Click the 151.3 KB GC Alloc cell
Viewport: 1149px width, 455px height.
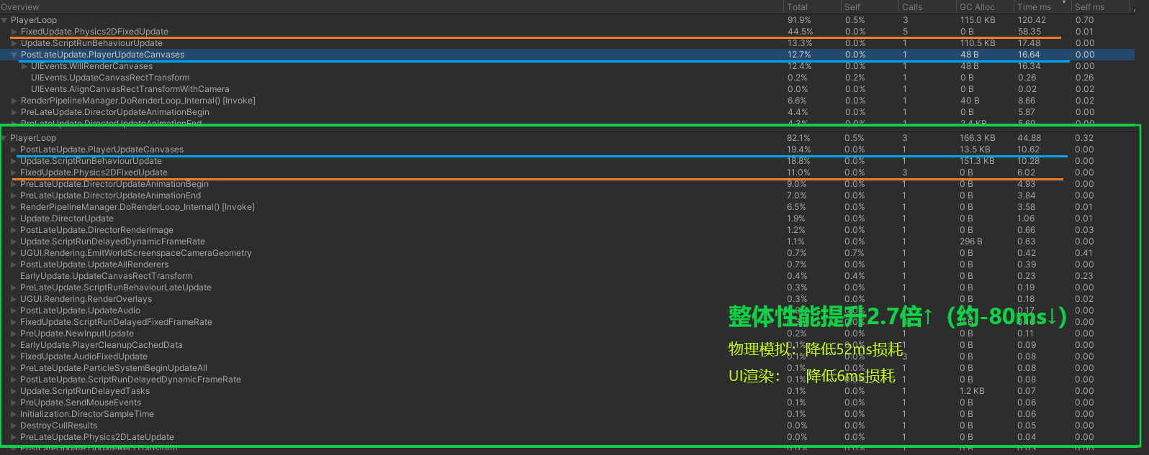click(977, 161)
